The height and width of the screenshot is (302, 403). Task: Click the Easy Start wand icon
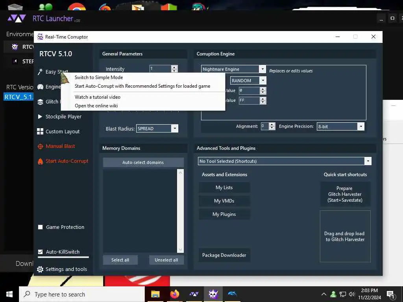coord(40,72)
